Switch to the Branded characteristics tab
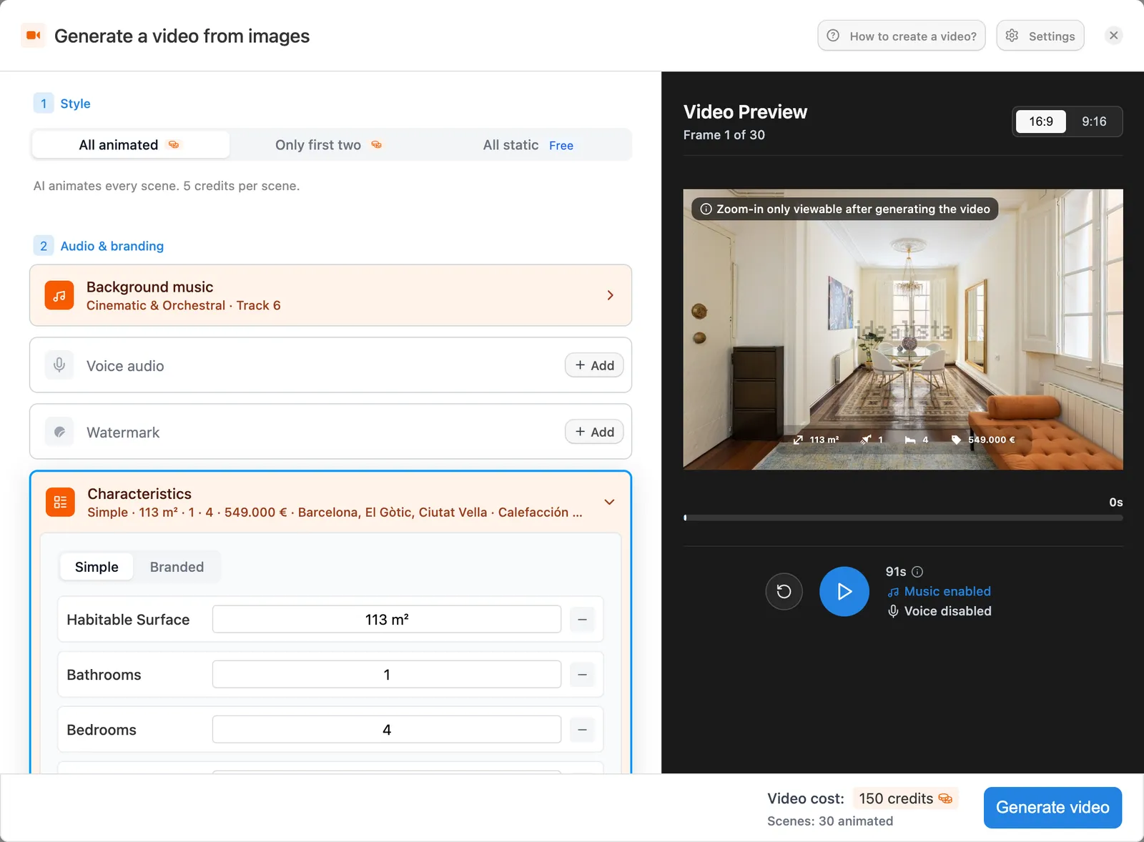1144x842 pixels. [177, 567]
